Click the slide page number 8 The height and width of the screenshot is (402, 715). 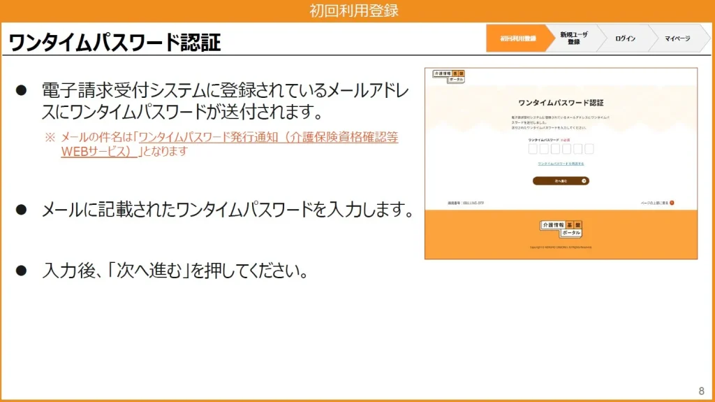pos(701,391)
